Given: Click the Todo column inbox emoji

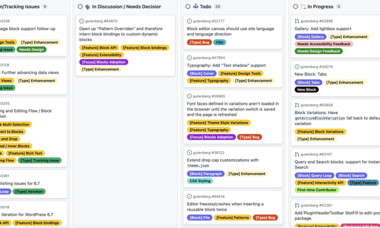Looking at the screenshot, I should tap(195, 6).
